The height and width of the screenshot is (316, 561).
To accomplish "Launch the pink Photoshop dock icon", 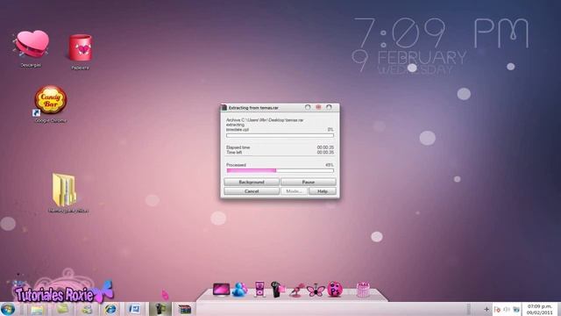I will 335,290.
